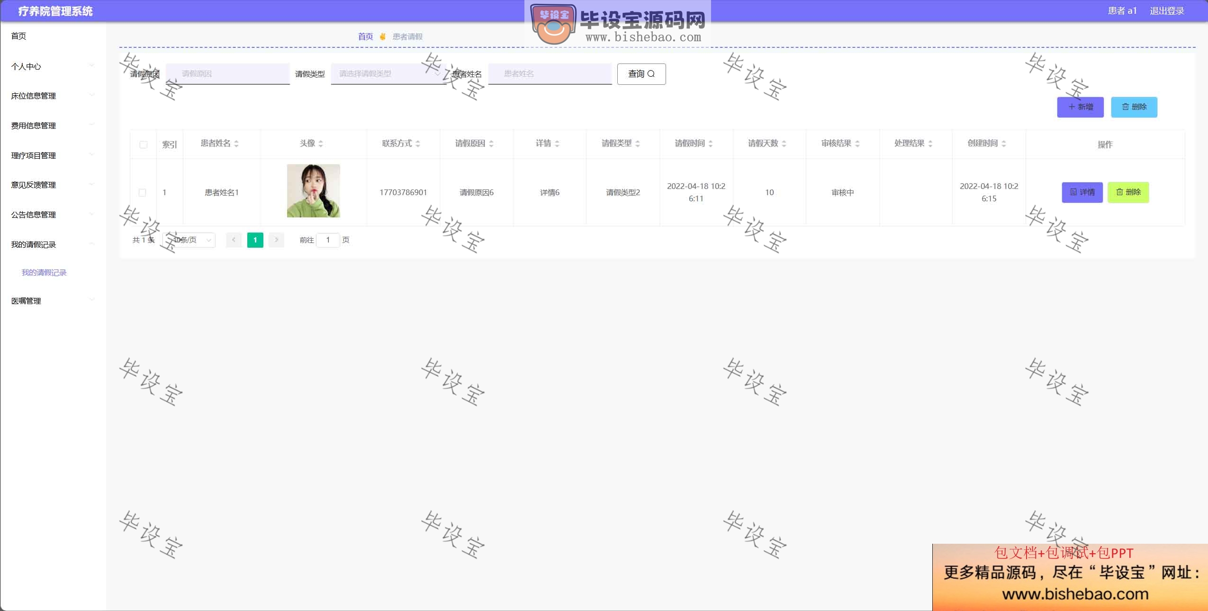This screenshot has width=1208, height=611.
Task: Click 详情6 table cell
Action: coord(550,192)
